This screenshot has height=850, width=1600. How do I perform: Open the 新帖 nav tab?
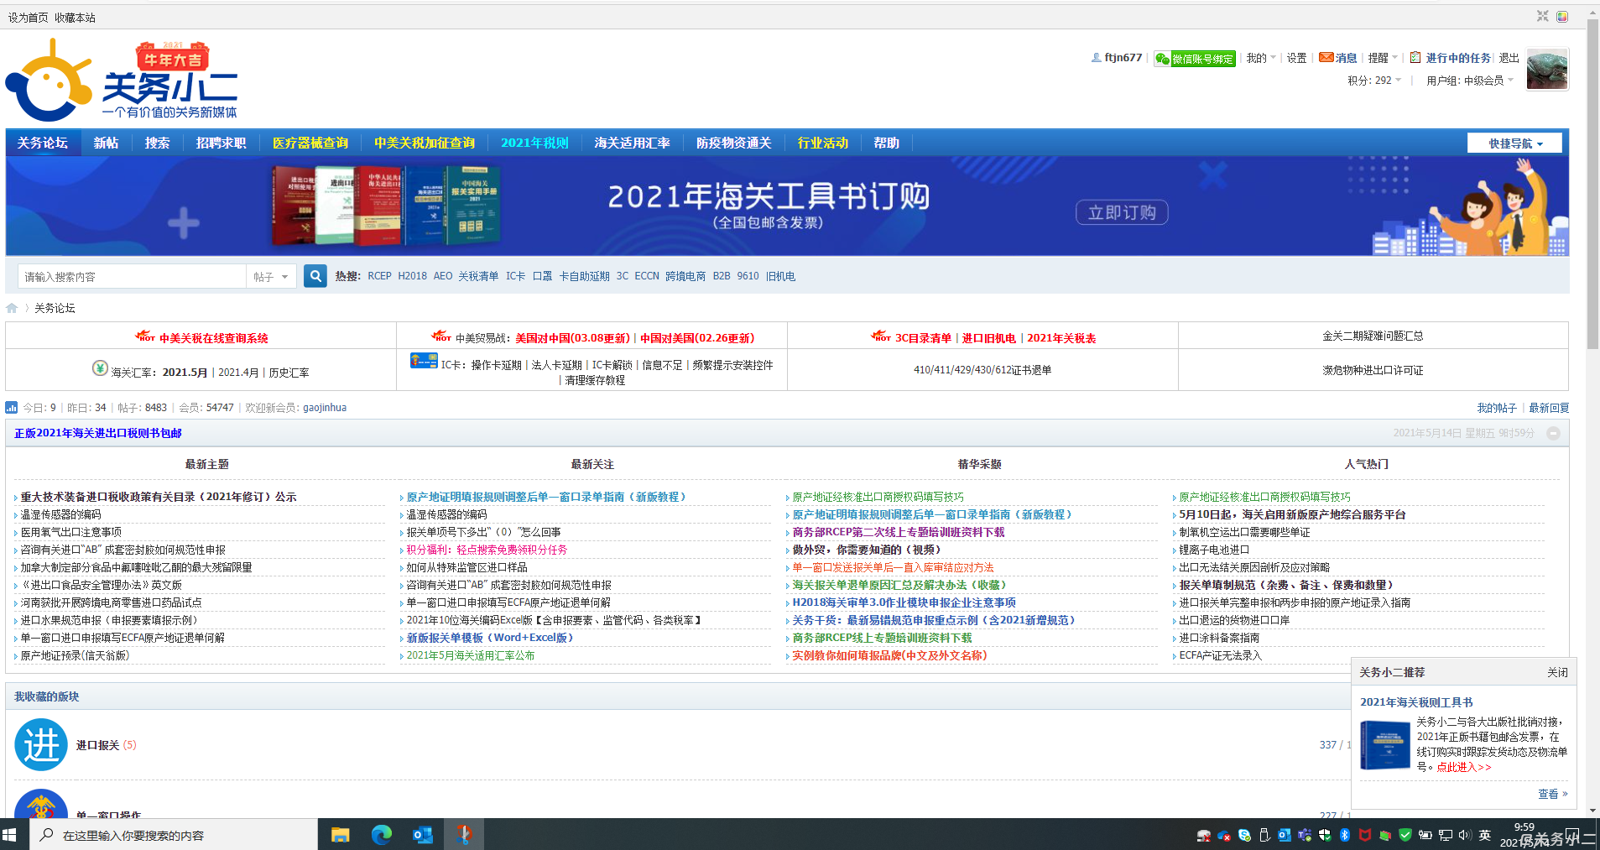point(106,143)
